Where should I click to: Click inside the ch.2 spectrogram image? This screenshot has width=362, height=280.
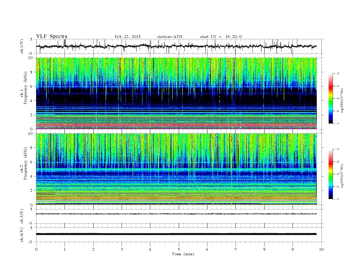tap(176, 169)
